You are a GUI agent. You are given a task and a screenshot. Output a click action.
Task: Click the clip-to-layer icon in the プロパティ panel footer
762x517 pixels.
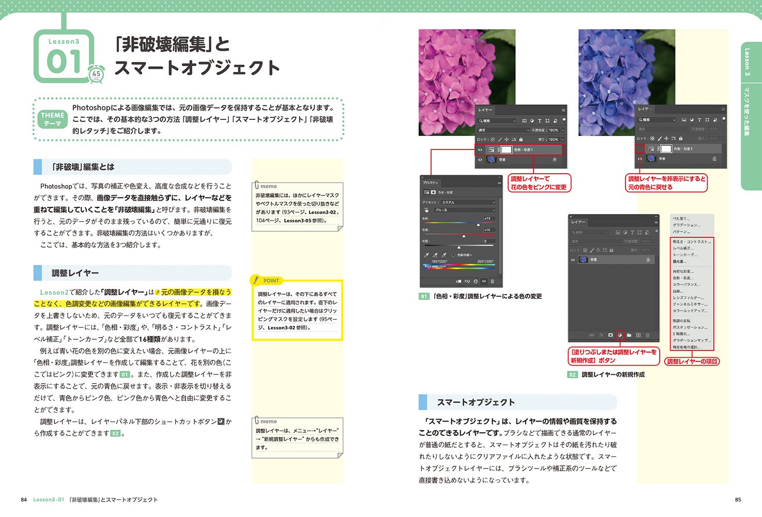(x=459, y=282)
